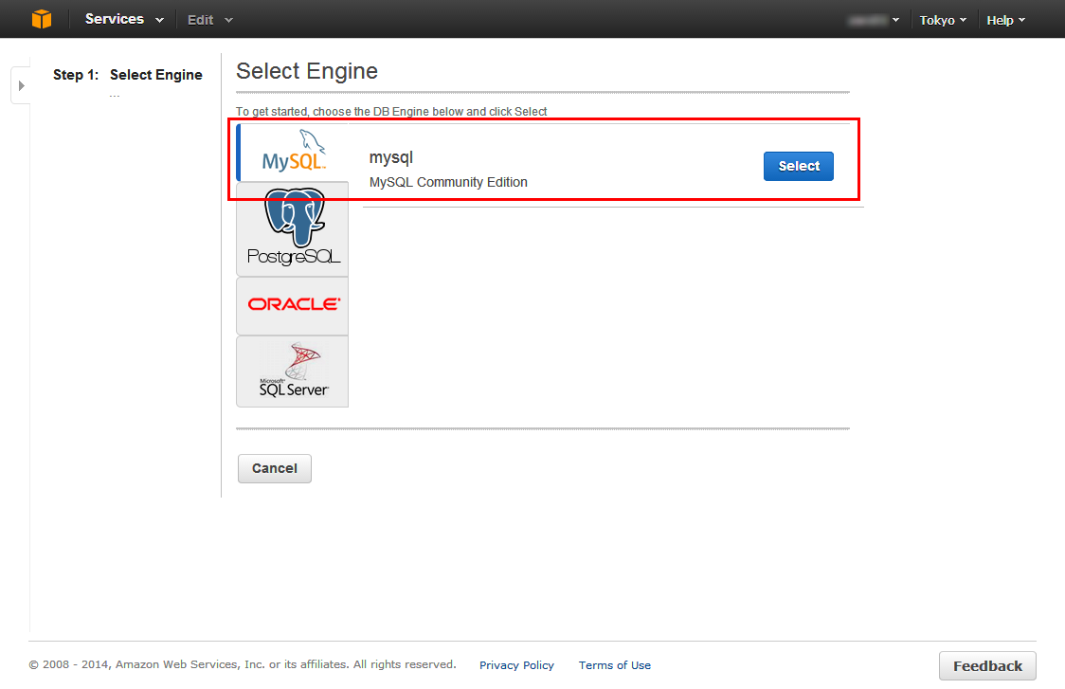1065x689 pixels.
Task: Open the Terms of Use link
Action: point(615,665)
